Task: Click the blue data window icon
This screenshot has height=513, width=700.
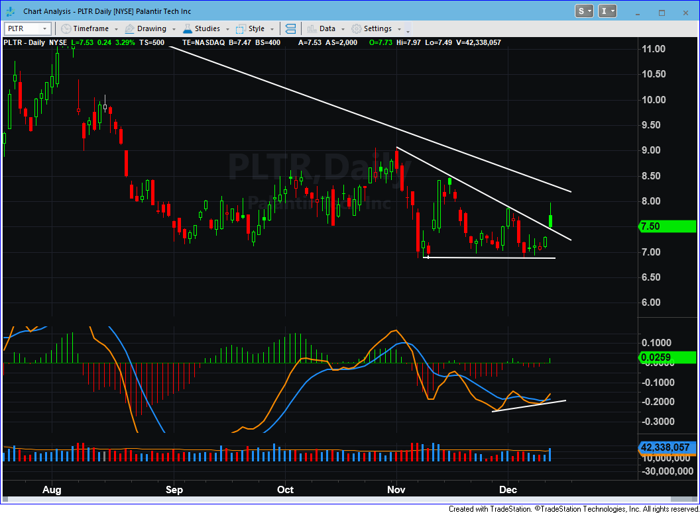Action: coord(290,29)
